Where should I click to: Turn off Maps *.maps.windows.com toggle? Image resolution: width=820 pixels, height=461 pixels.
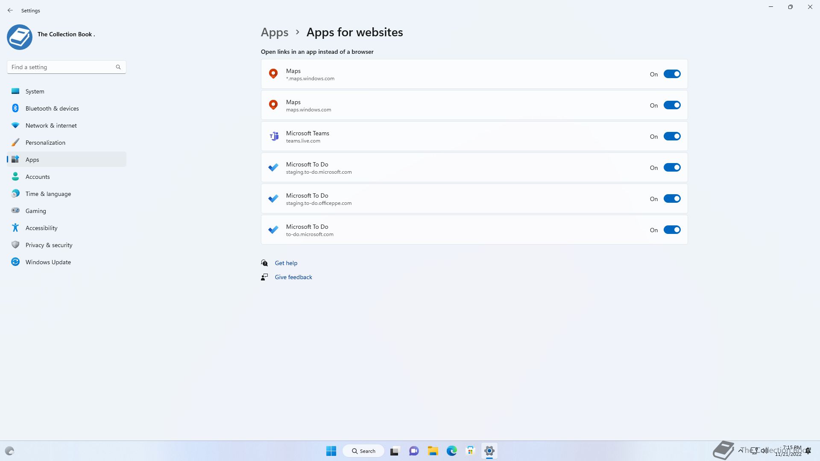(672, 74)
